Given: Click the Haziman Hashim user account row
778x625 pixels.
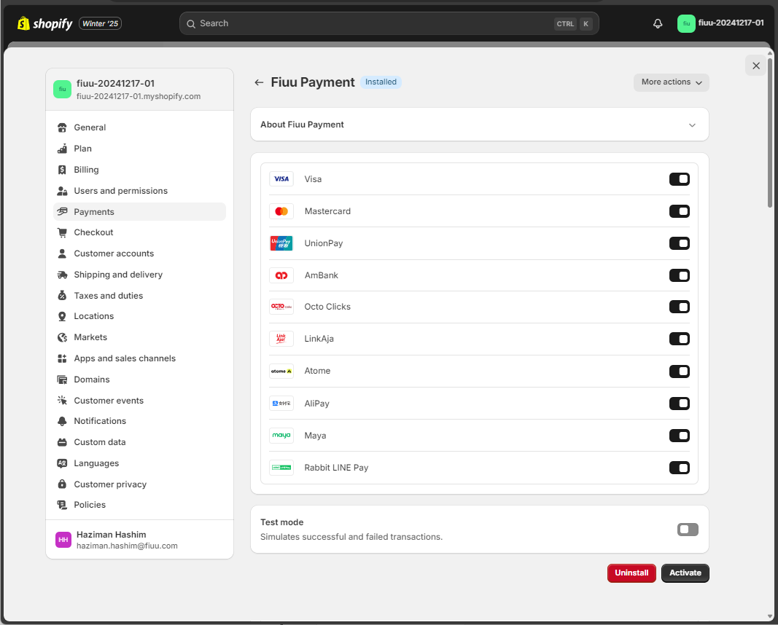Looking at the screenshot, I should pos(139,540).
